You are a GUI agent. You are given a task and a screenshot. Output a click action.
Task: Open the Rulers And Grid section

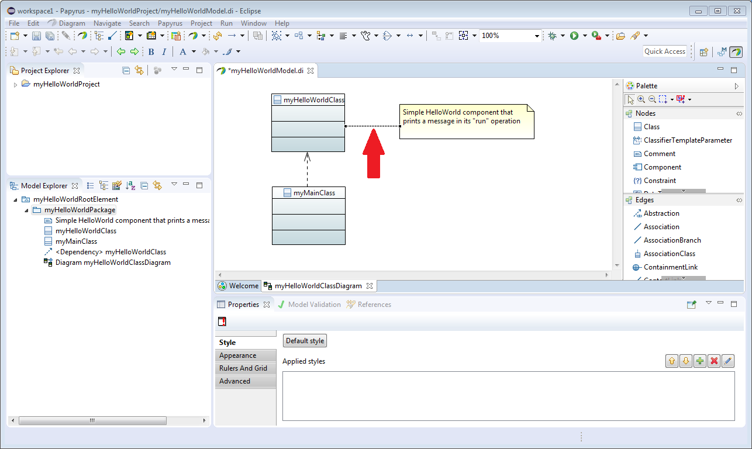246,368
